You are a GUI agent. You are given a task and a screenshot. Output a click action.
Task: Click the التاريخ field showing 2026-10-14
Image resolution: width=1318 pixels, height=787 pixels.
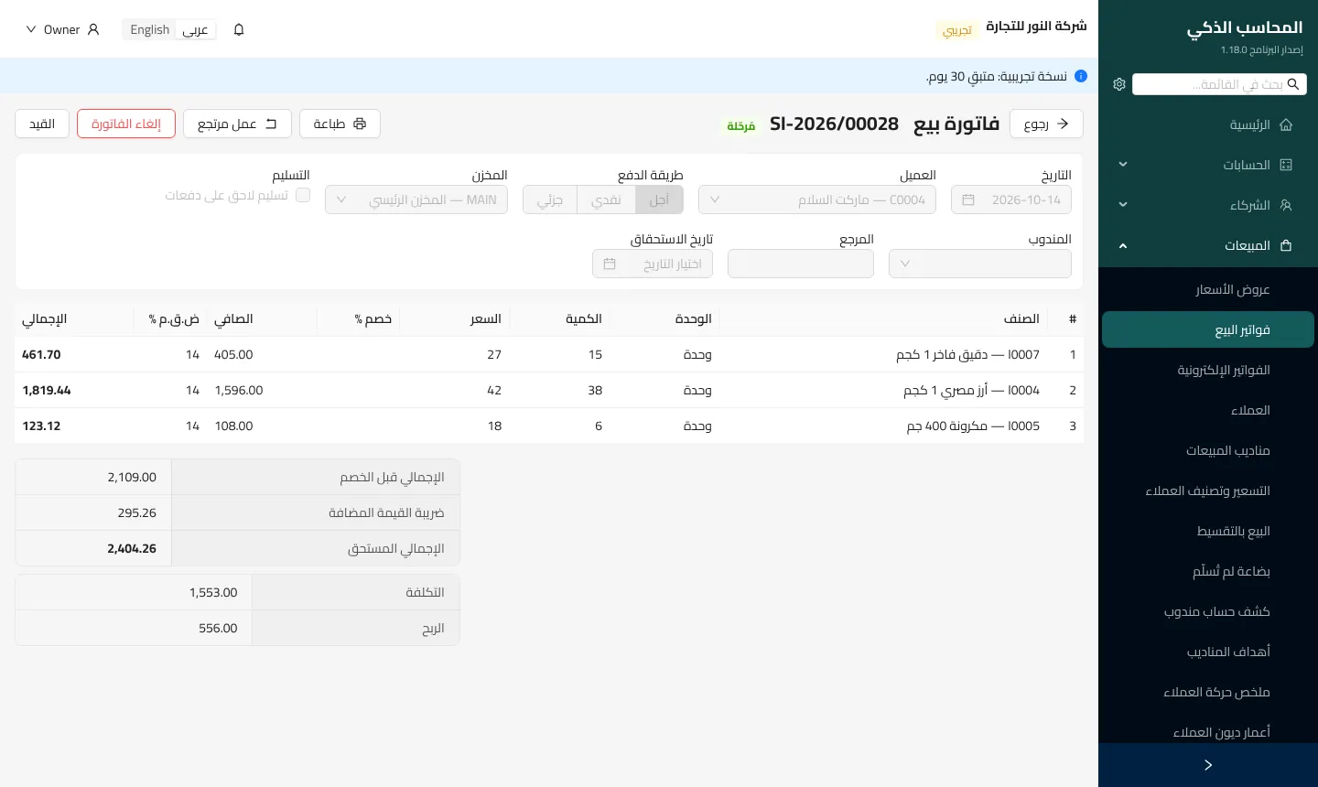pos(1011,199)
